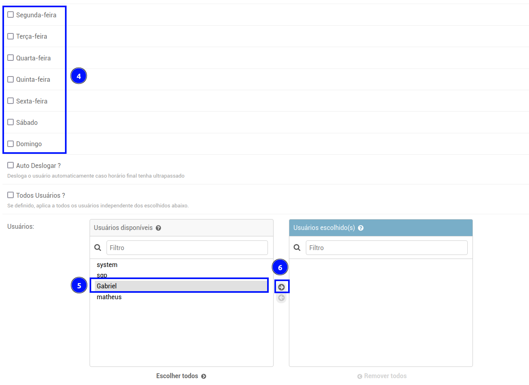Mark the Sábado checkbox
This screenshot has height=385, width=529.
tap(10, 122)
